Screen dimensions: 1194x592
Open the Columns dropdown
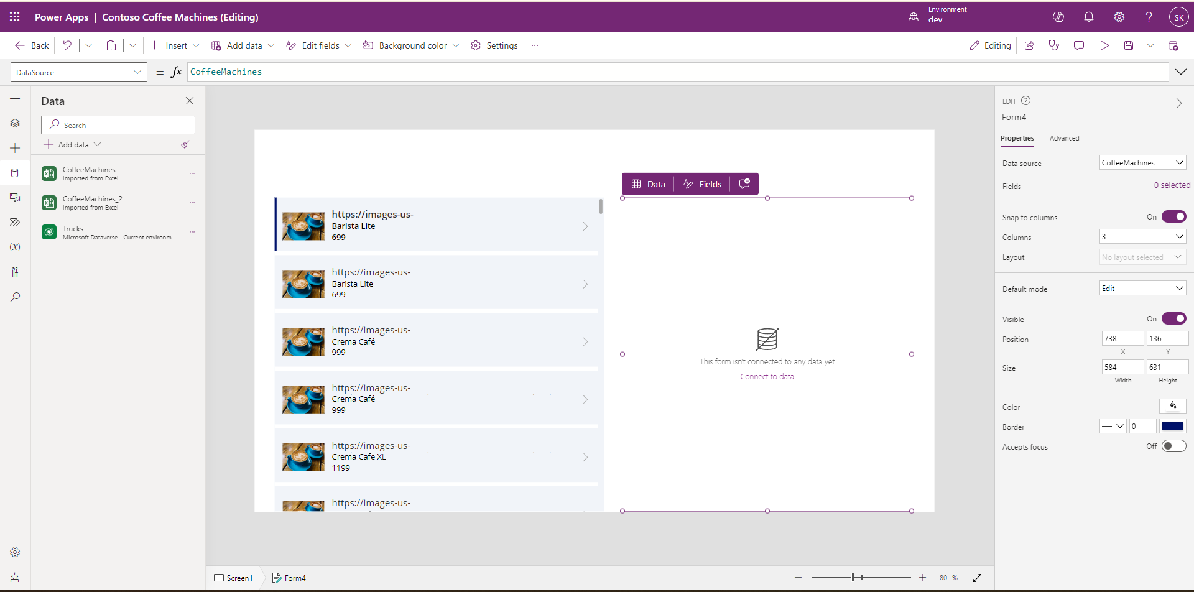(x=1143, y=236)
